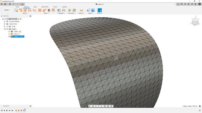The height and width of the screenshot is (113, 202).
Task: Click the Insert image icon
Action: pos(93,10)
